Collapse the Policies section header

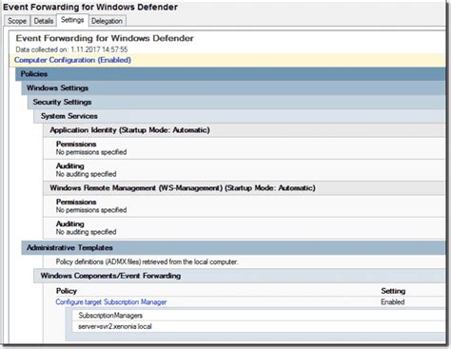230,74
